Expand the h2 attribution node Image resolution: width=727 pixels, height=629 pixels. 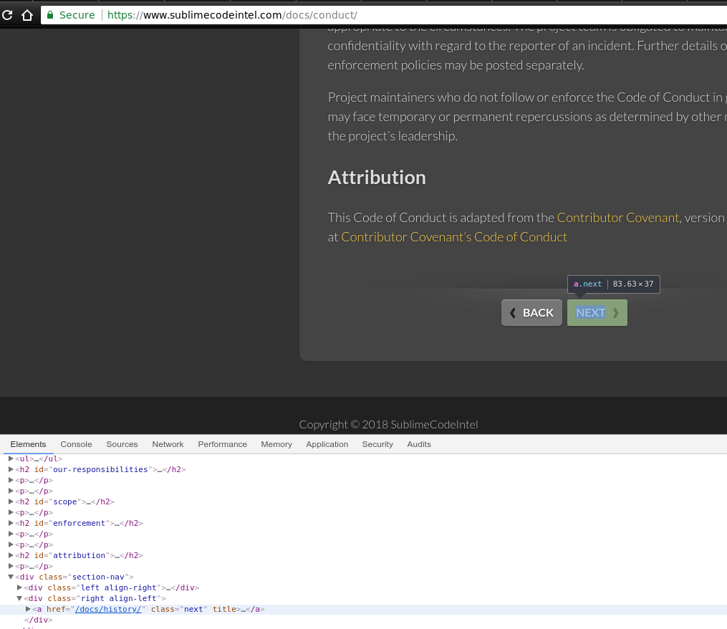pyautogui.click(x=11, y=555)
